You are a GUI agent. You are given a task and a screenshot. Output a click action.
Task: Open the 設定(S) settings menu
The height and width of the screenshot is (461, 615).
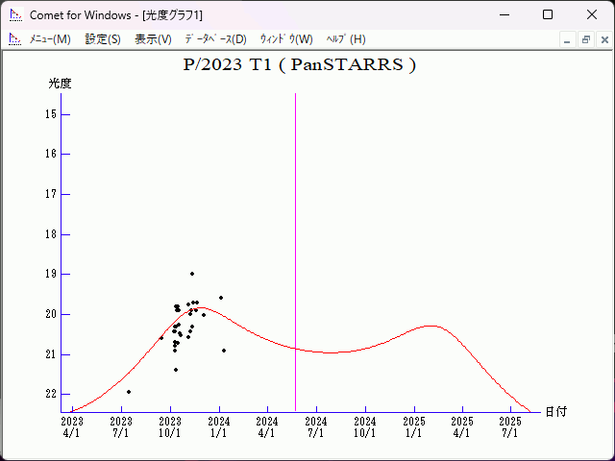(x=103, y=39)
